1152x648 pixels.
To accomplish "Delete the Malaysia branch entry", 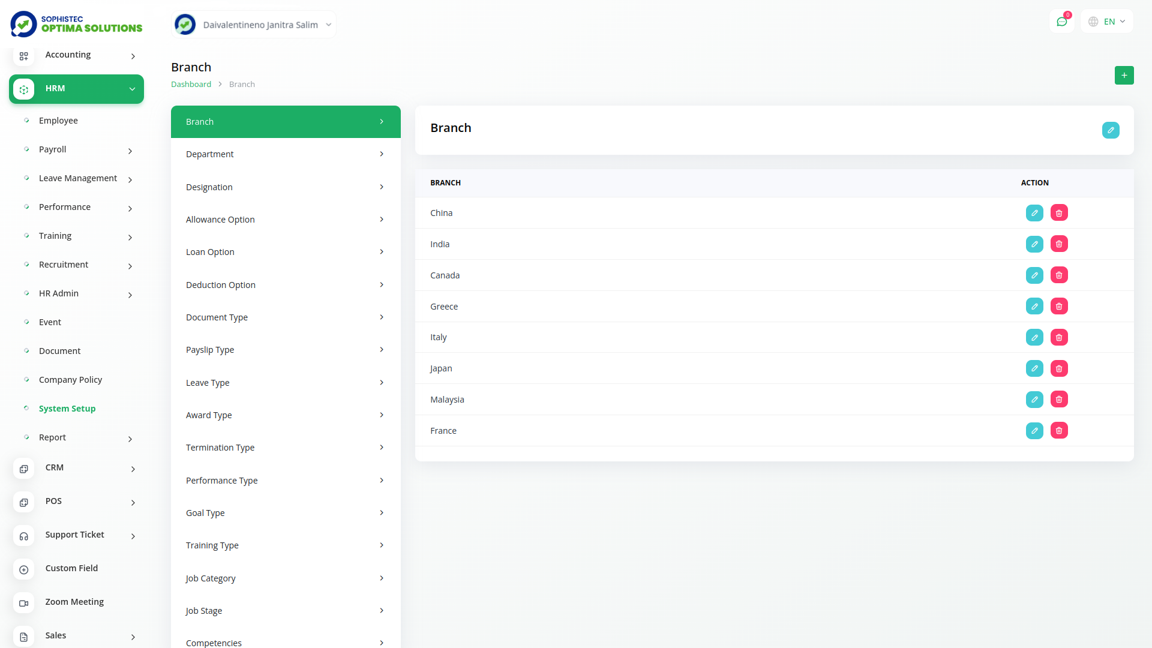I will 1059,400.
